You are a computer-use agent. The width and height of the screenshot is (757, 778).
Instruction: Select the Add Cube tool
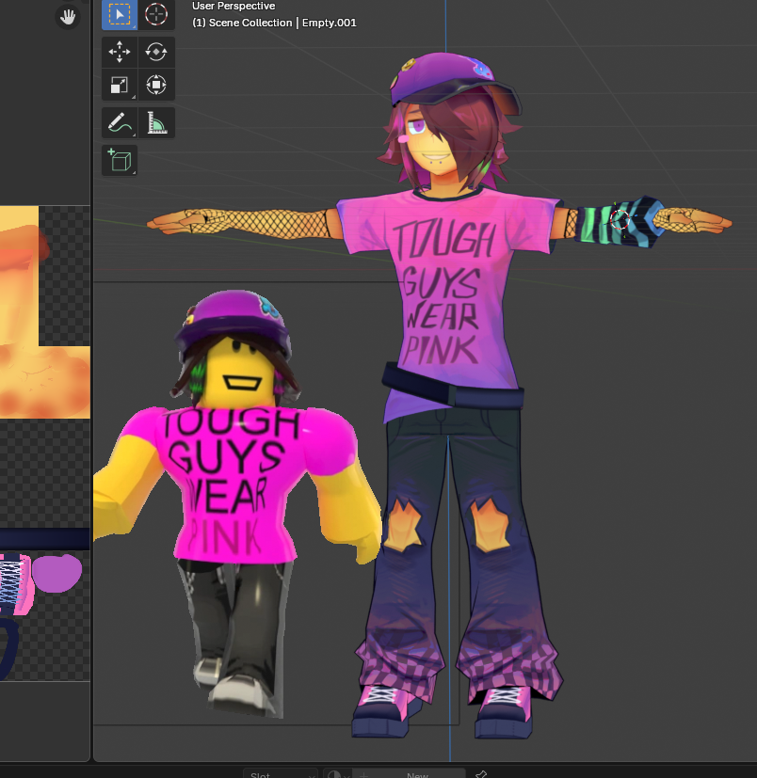(x=120, y=160)
